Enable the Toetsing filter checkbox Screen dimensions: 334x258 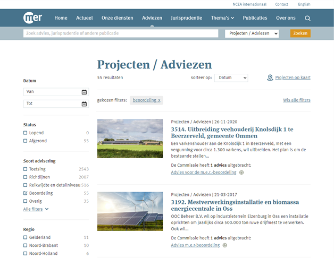(x=25, y=169)
